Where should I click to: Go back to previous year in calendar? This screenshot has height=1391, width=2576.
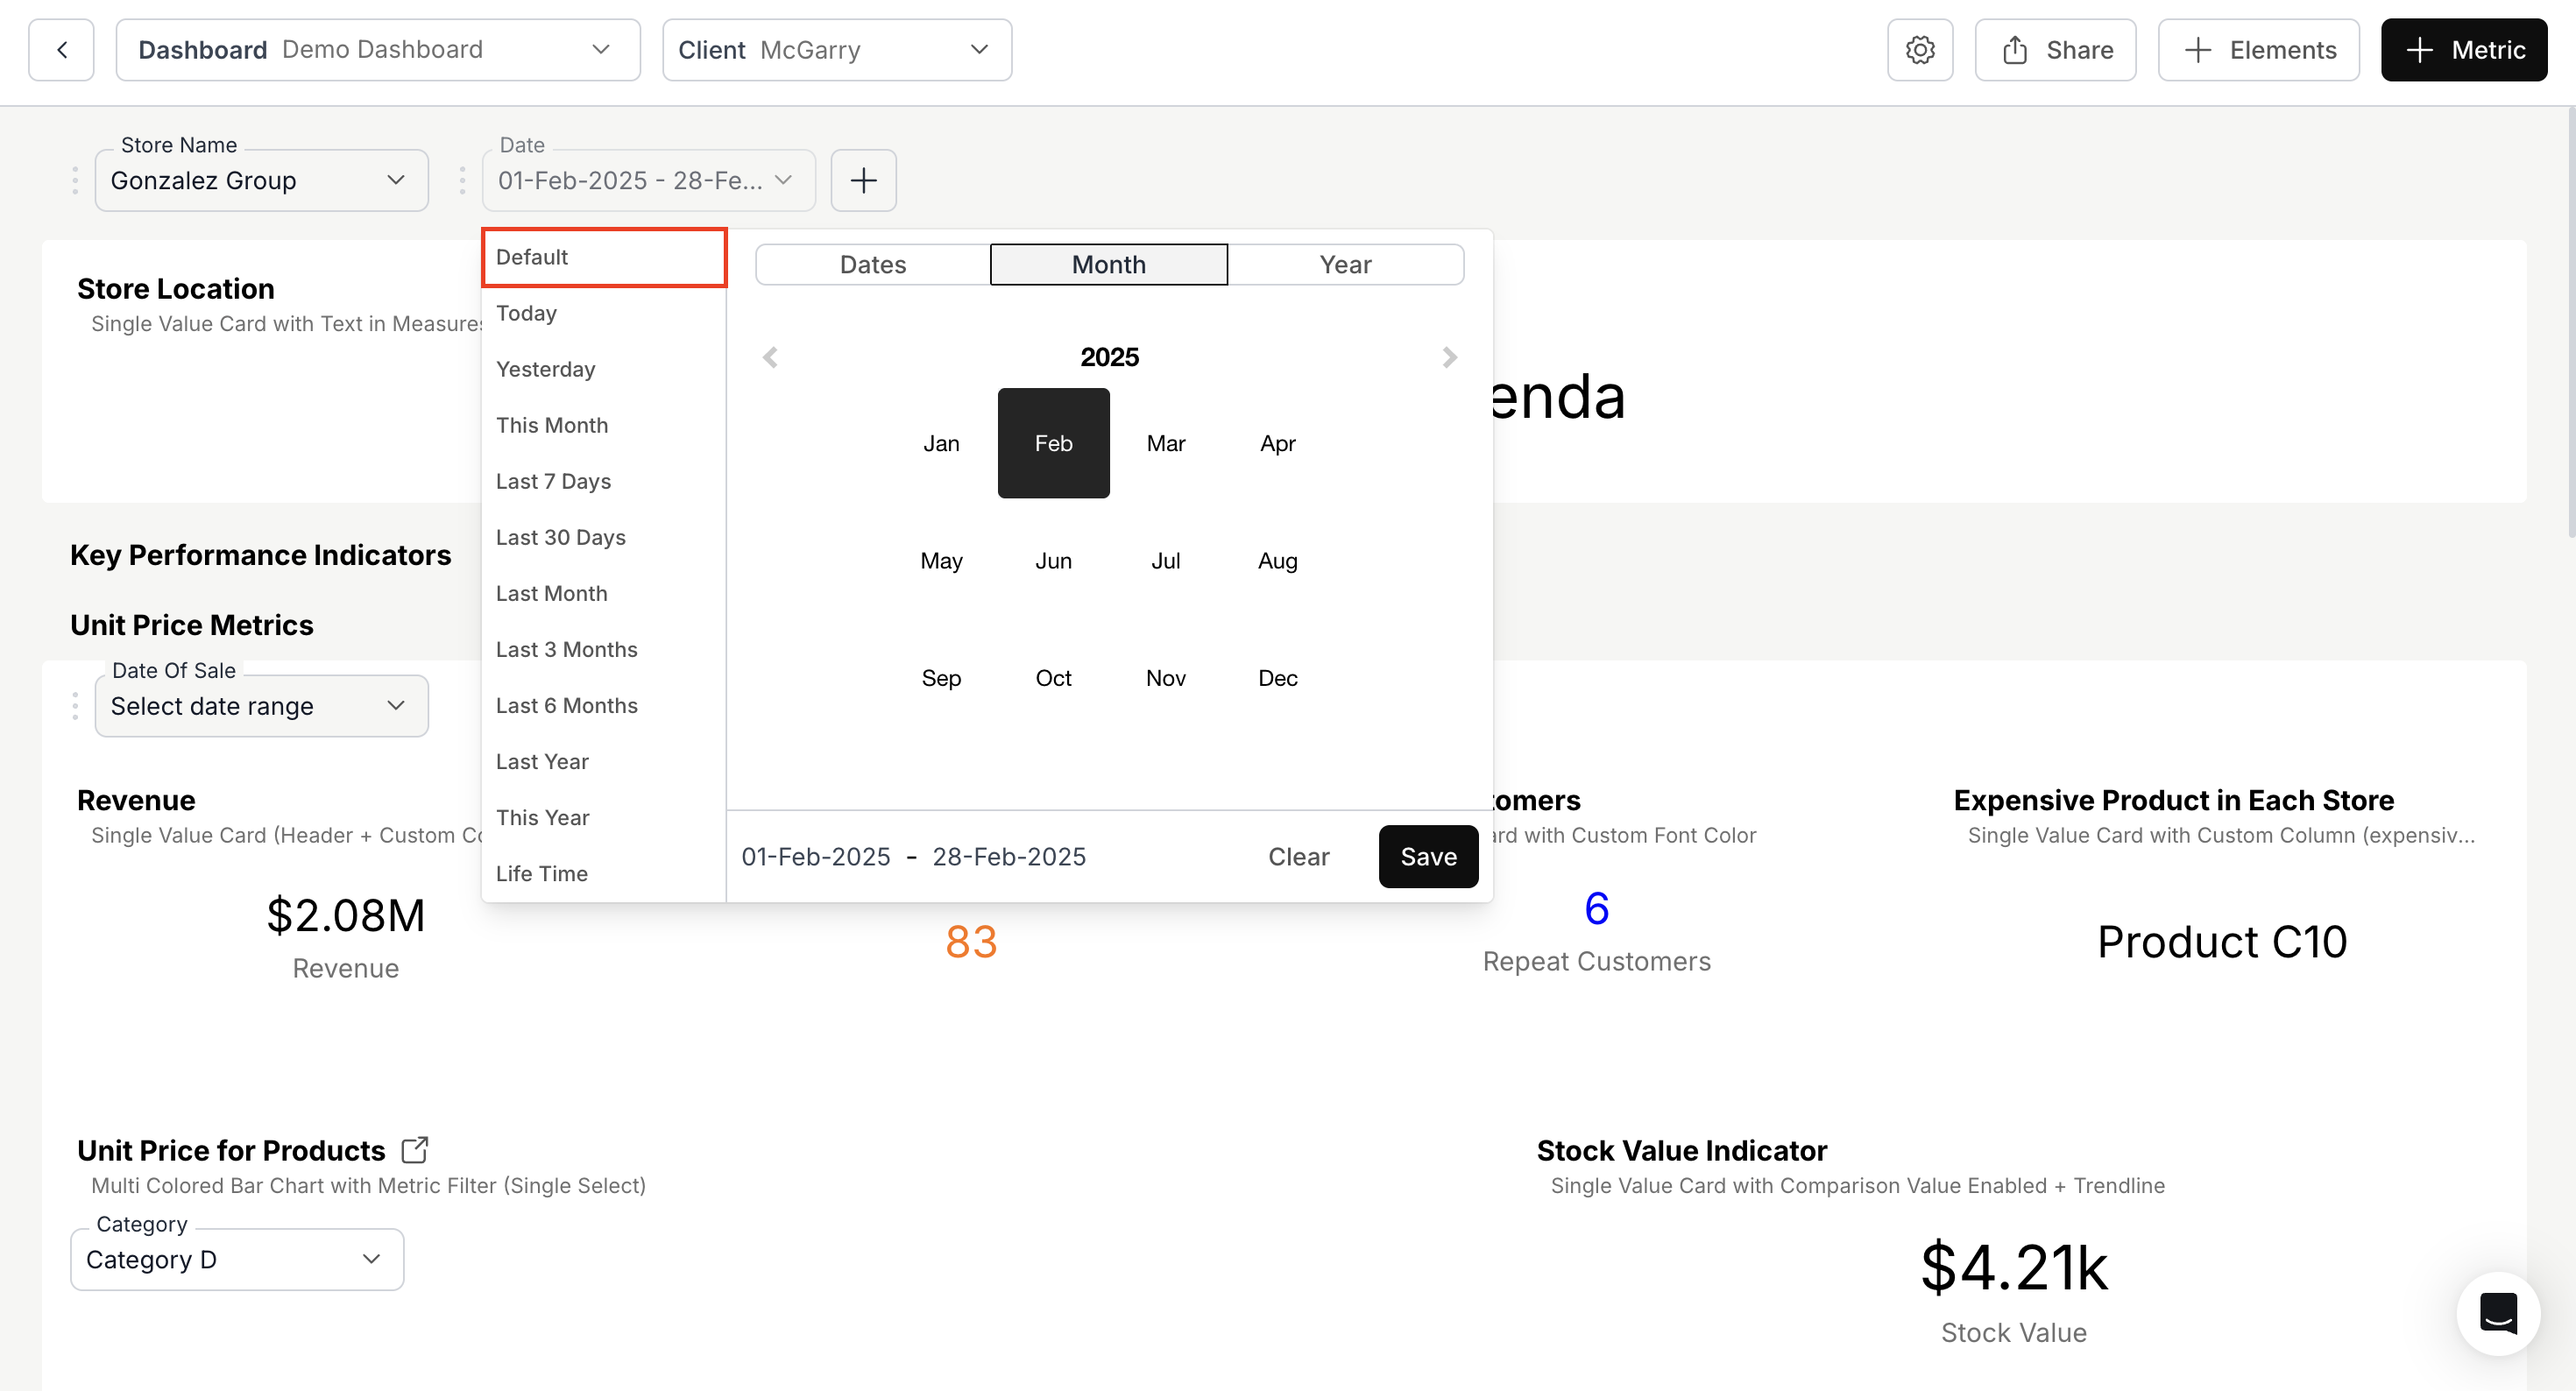coord(770,356)
